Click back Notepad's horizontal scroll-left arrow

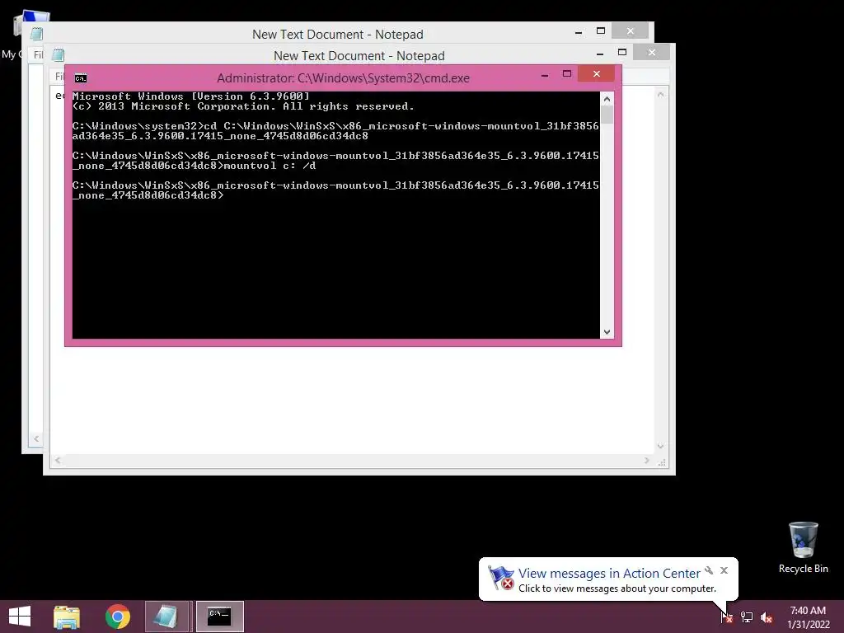pyautogui.click(x=36, y=438)
